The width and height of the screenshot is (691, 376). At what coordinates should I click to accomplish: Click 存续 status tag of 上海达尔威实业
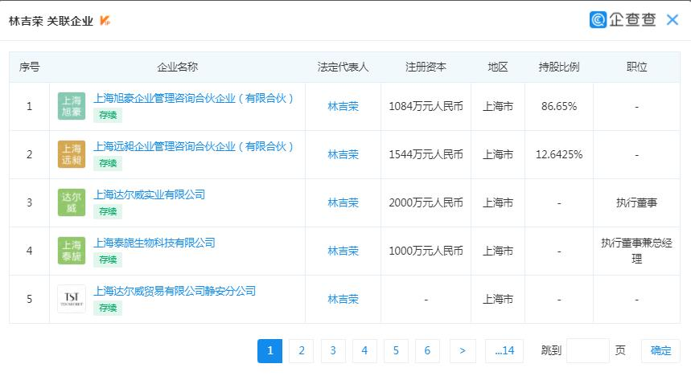(108, 212)
